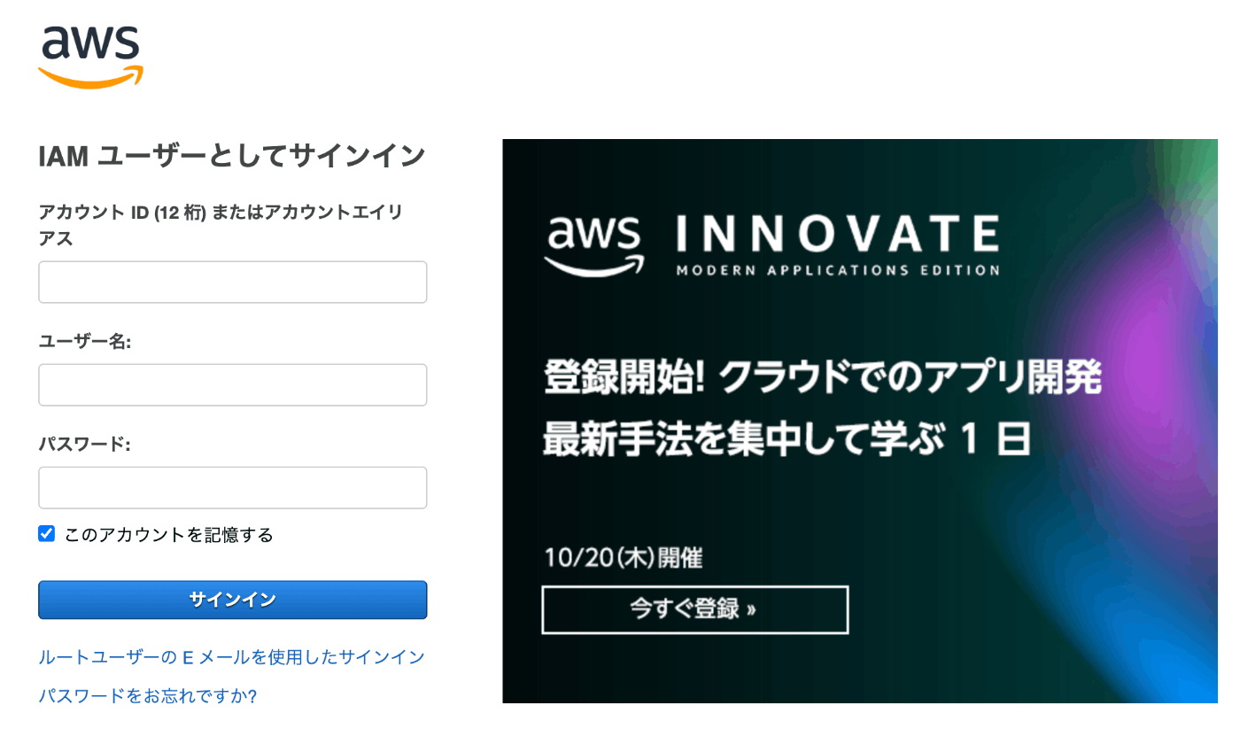Viewport: 1240px width, 736px height.
Task: Toggle the remember account checkbox
Action: point(46,533)
